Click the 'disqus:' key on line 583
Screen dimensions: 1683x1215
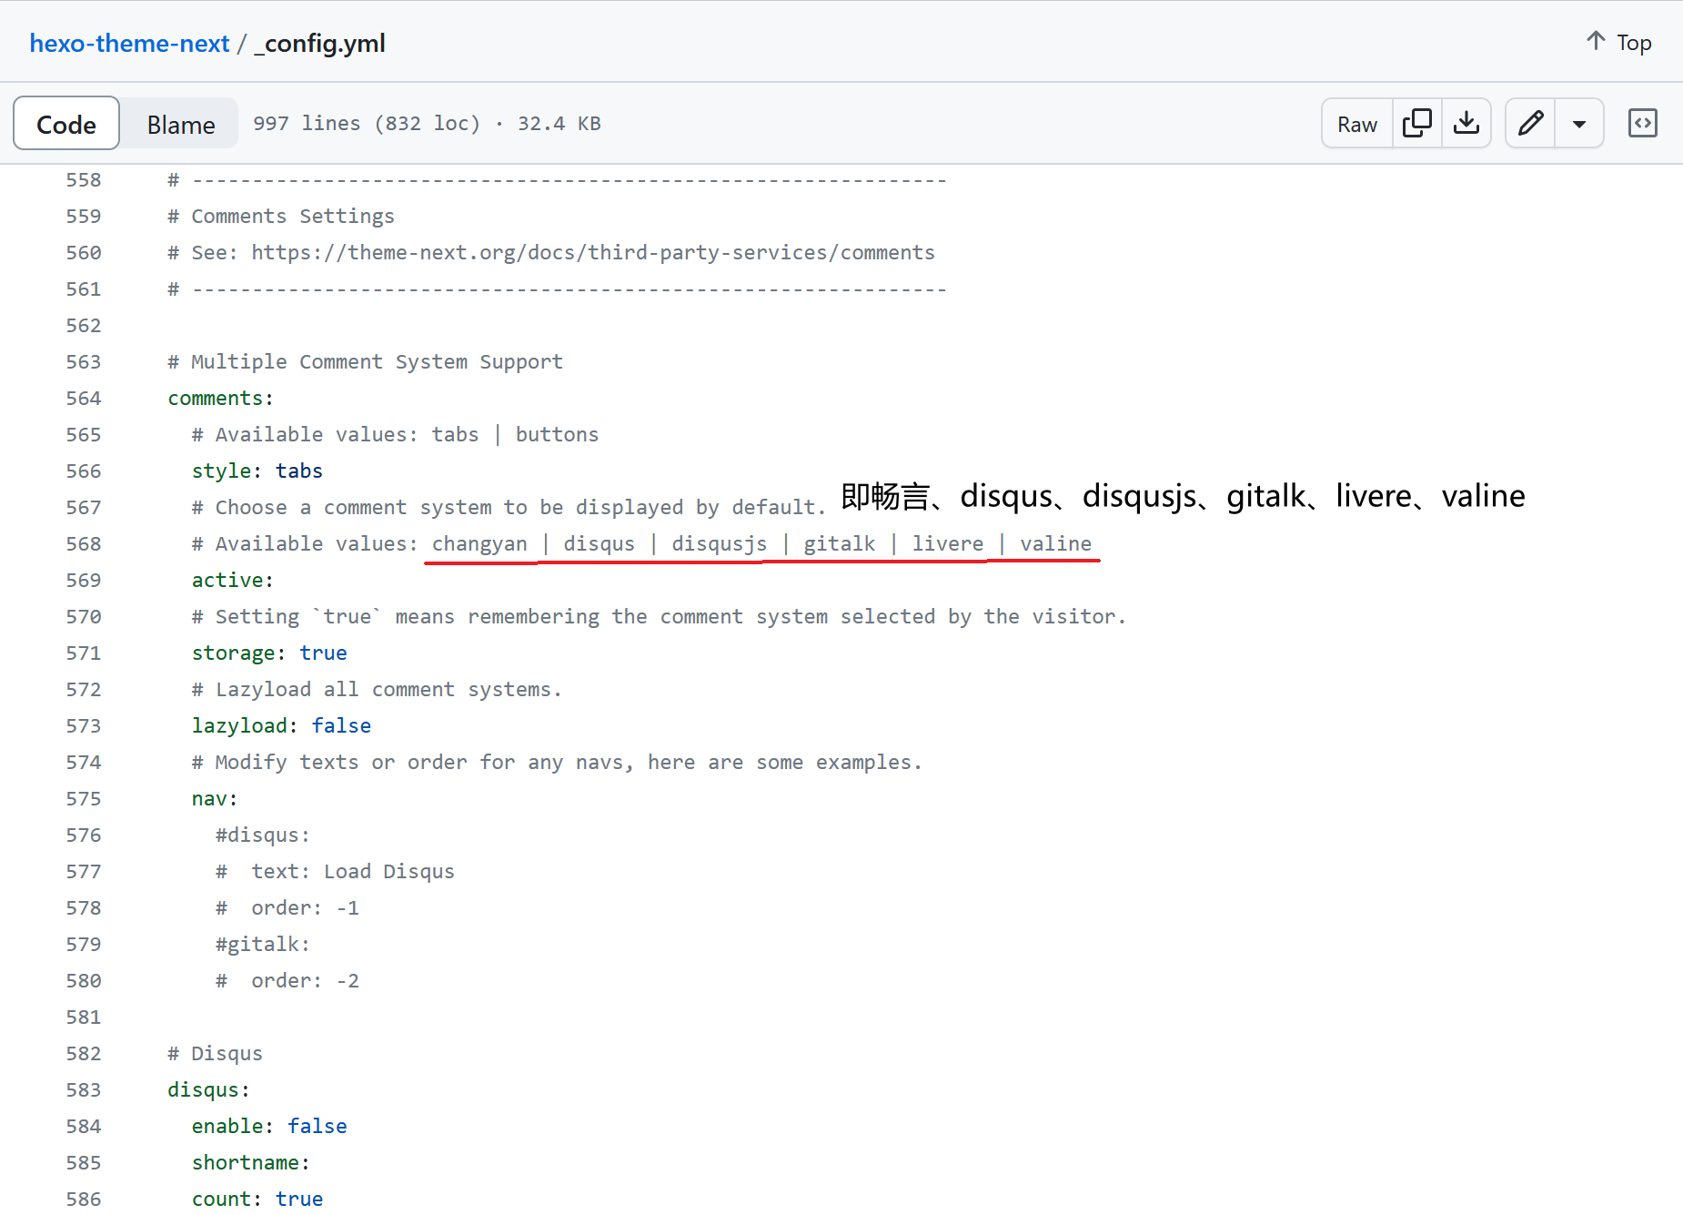pos(209,1090)
